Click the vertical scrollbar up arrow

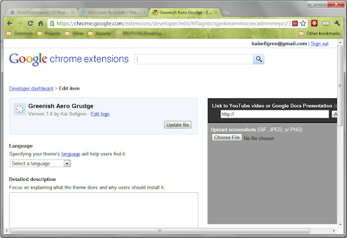(340, 42)
